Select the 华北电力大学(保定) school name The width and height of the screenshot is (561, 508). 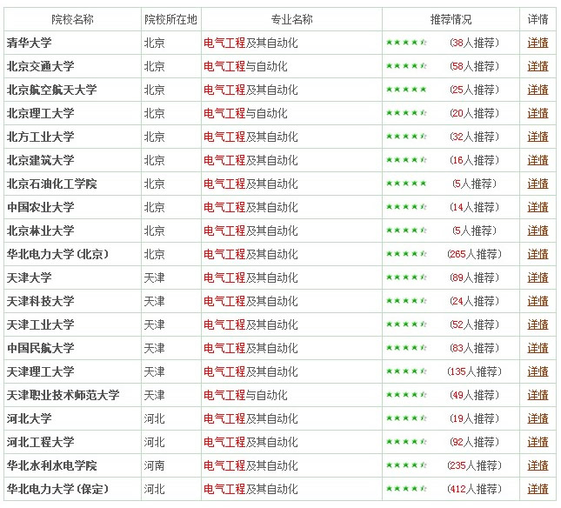pos(57,489)
